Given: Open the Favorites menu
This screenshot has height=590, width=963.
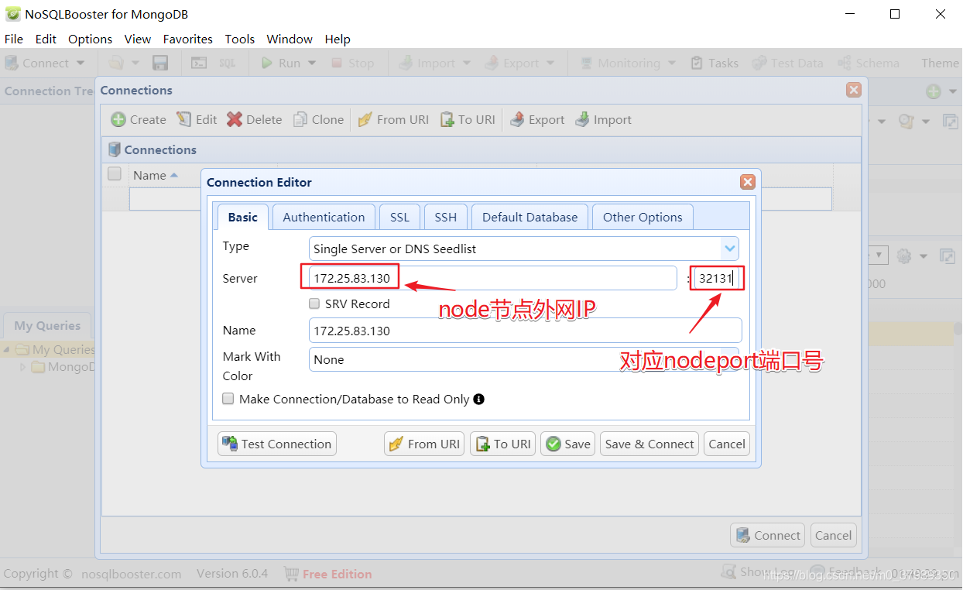Looking at the screenshot, I should (x=187, y=39).
